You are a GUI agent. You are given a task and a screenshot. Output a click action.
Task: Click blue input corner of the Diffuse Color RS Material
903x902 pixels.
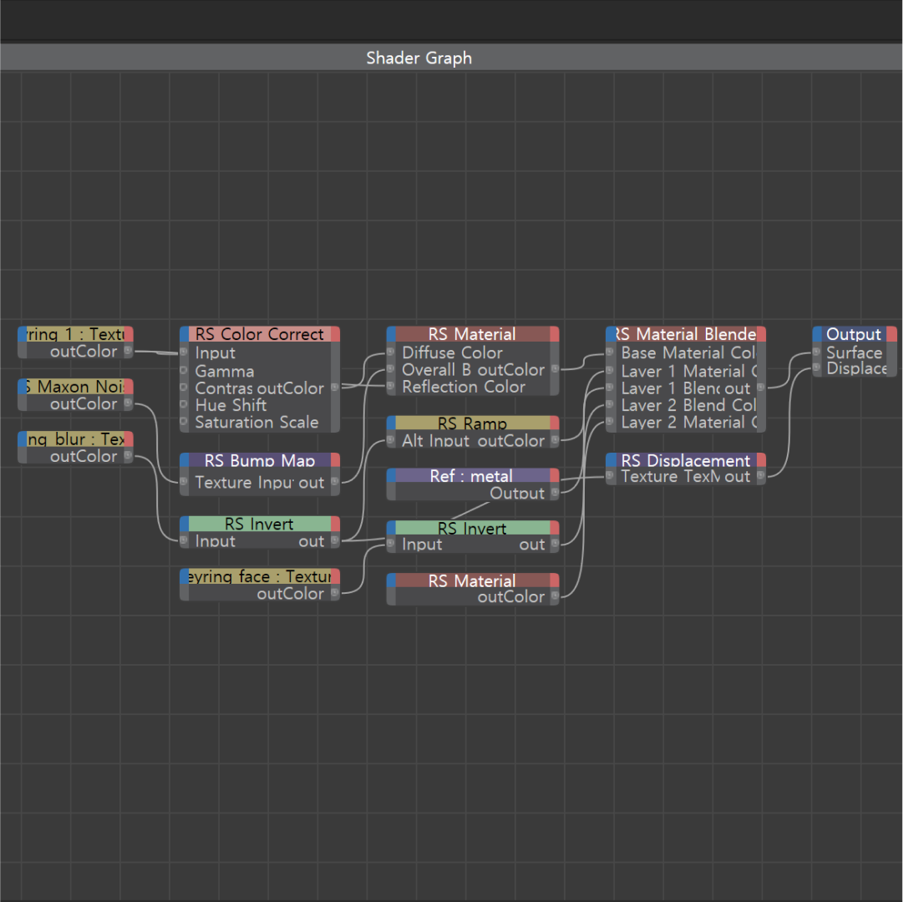point(391,334)
